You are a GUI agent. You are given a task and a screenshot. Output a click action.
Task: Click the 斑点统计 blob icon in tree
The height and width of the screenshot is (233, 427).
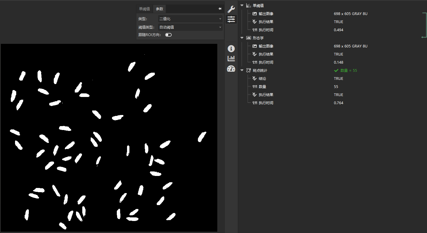coord(248,71)
